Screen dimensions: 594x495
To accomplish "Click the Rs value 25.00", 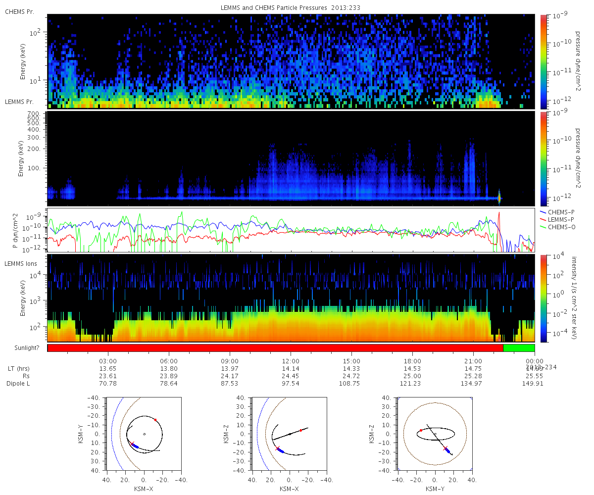I will [412, 376].
